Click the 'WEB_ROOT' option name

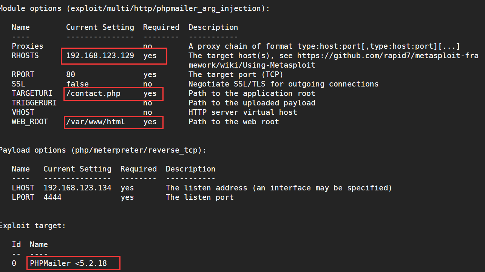(x=30, y=122)
